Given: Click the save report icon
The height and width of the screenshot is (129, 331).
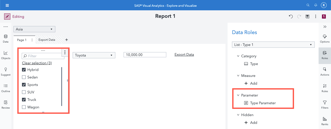Looking at the screenshot, I should 307,17.
